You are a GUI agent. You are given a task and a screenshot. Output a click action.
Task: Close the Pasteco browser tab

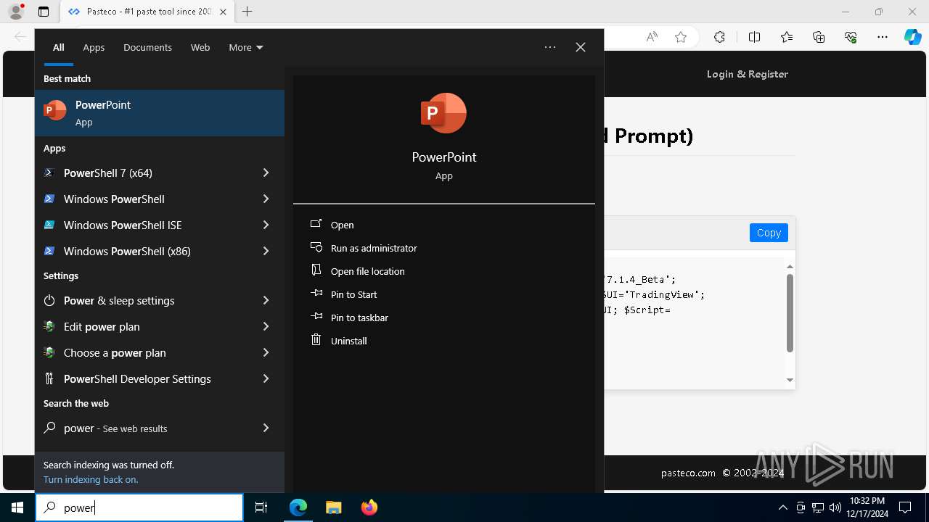click(x=223, y=12)
